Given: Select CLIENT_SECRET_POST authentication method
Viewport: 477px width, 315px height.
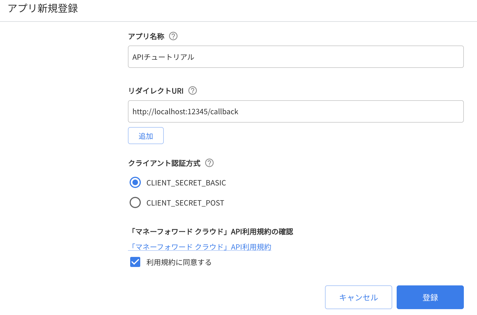Looking at the screenshot, I should click(135, 202).
